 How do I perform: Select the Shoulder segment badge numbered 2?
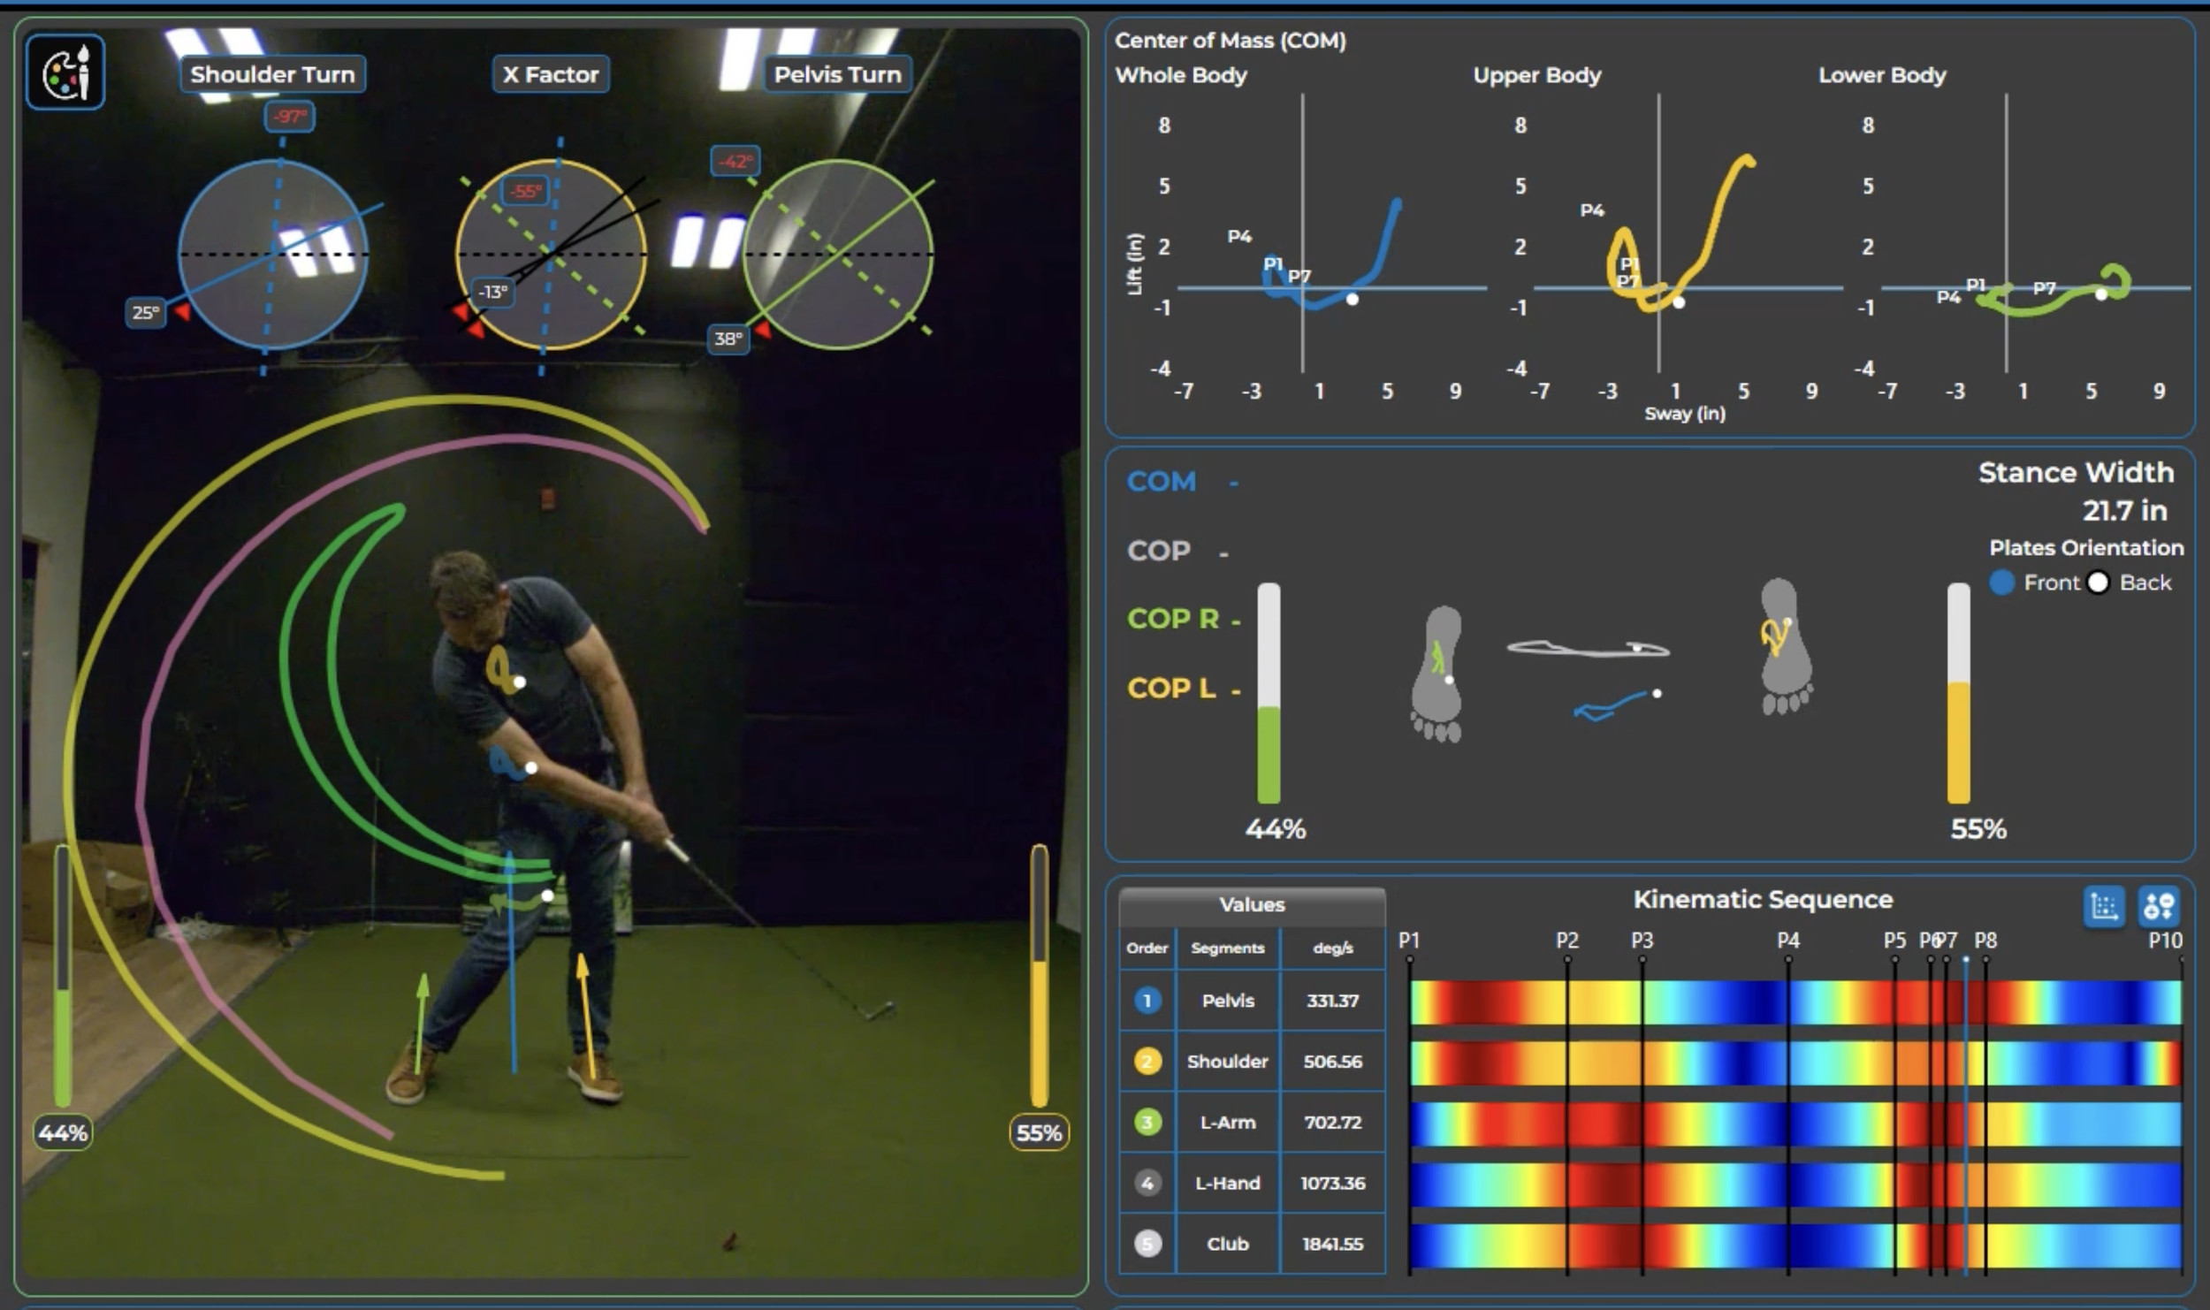pos(1147,1062)
